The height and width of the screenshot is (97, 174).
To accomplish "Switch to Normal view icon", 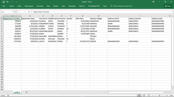I will tap(139, 95).
